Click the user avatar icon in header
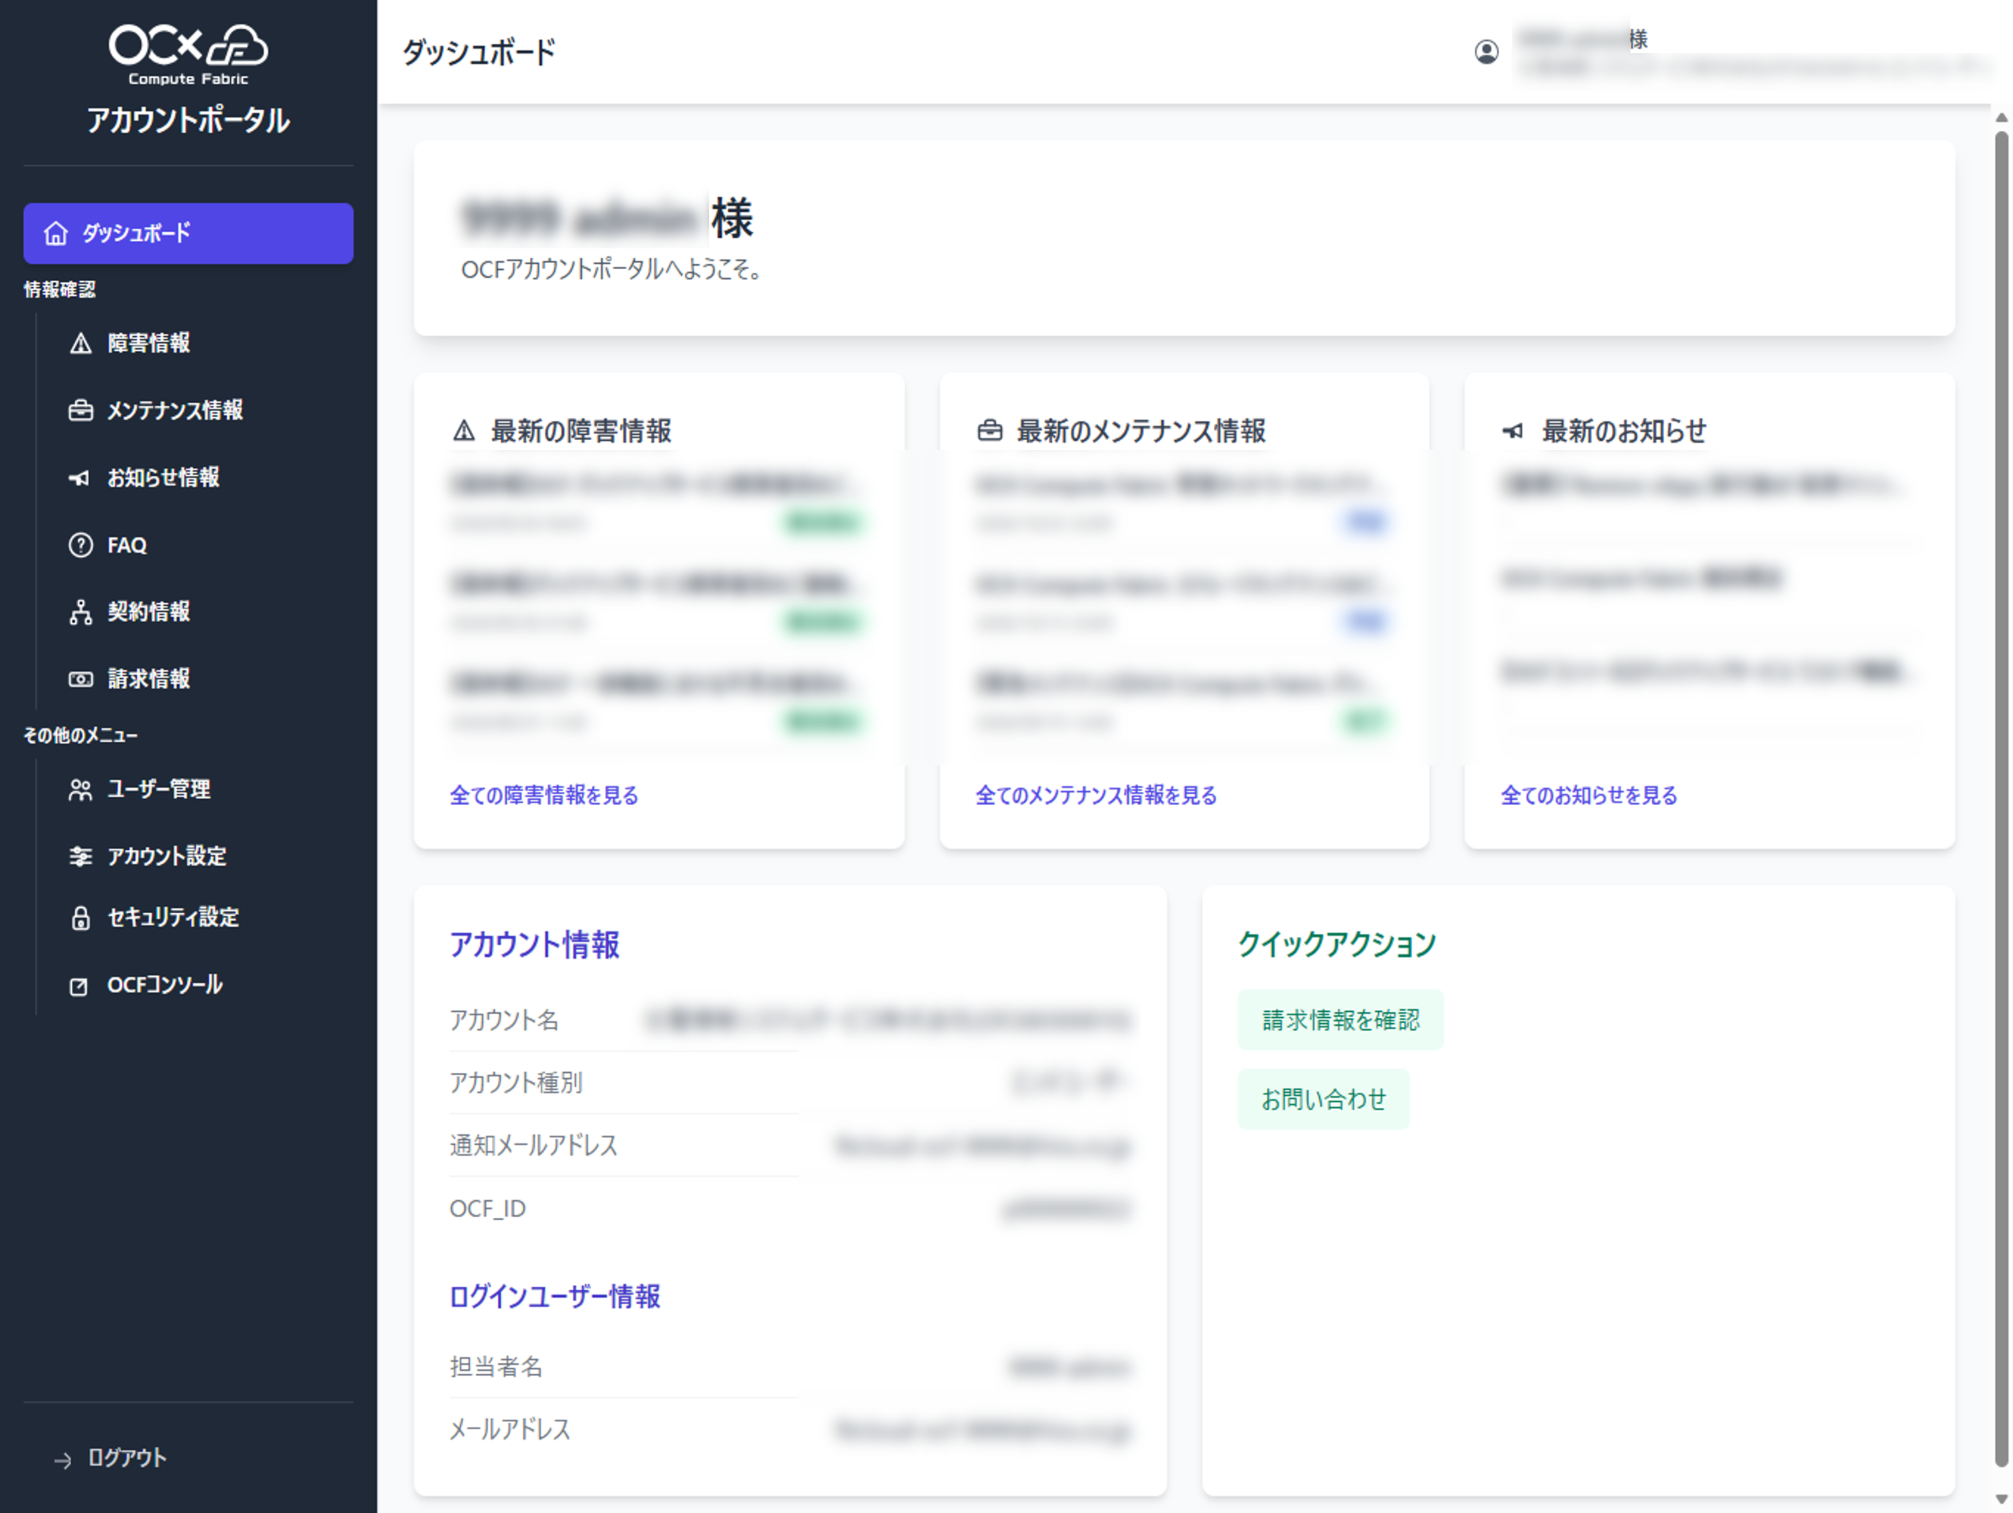Image resolution: width=2013 pixels, height=1513 pixels. [x=1486, y=52]
